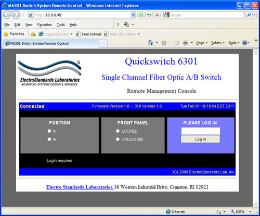The image size is (260, 216).
Task: Open the File menu
Action: (7, 24)
